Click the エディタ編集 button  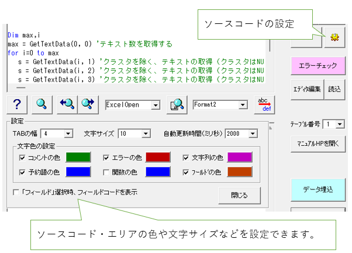click(x=306, y=89)
